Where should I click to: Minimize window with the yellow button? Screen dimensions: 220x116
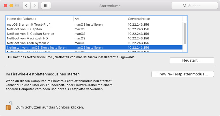[12, 5]
